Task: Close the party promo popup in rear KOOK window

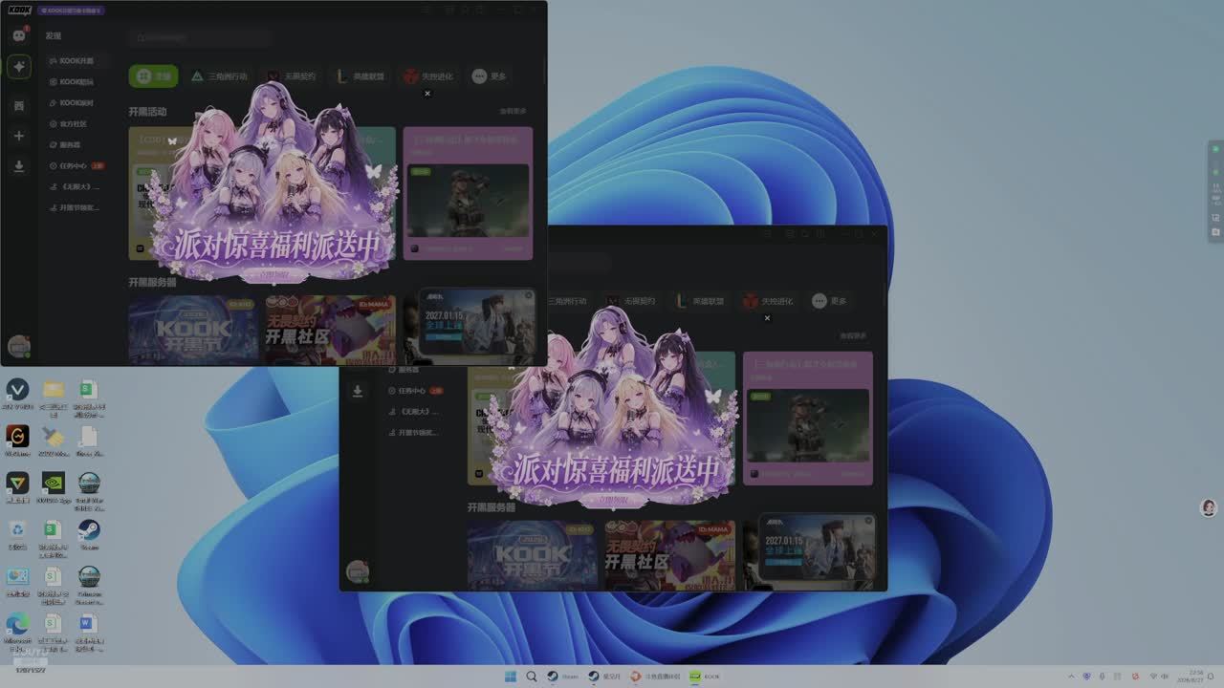Action: click(x=767, y=318)
